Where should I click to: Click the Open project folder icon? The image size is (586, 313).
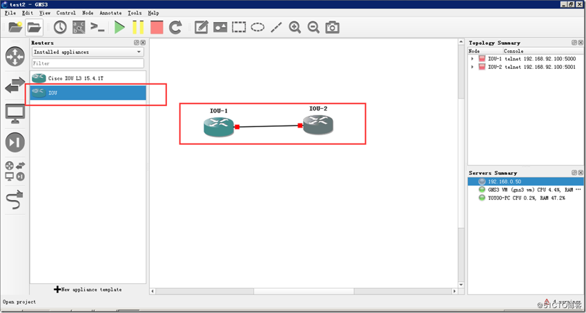coord(35,28)
